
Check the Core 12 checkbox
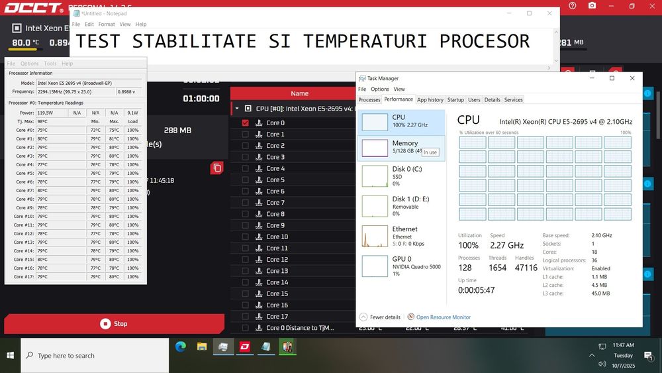246,259
